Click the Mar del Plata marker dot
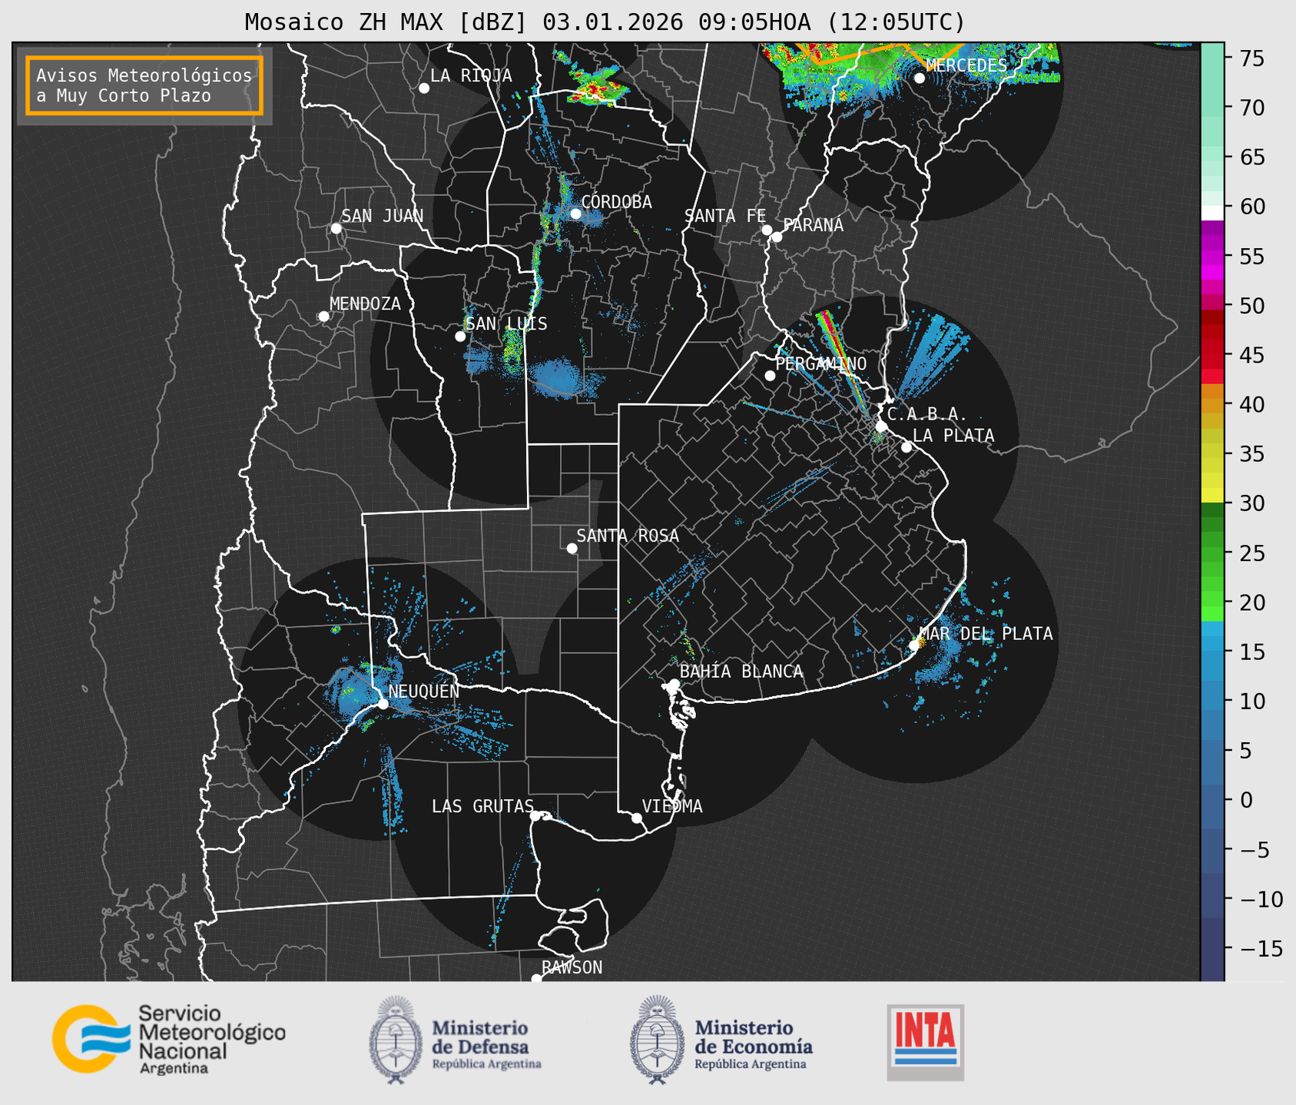The height and width of the screenshot is (1105, 1296). pyautogui.click(x=914, y=645)
